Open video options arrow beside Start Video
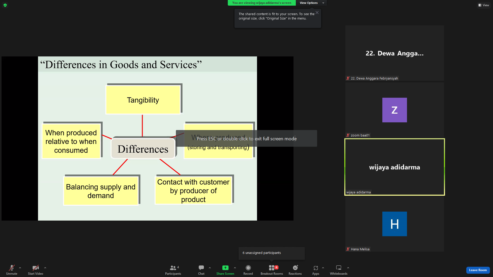Viewport: 493px width, 277px height. point(45,268)
